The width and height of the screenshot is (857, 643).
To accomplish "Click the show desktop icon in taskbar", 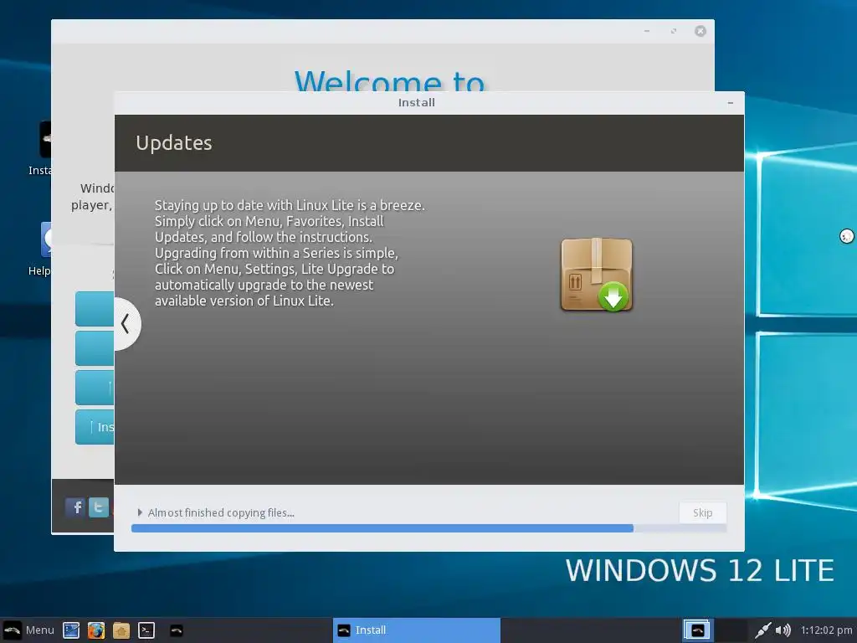I will tap(71, 630).
